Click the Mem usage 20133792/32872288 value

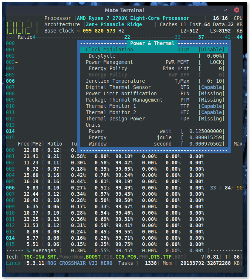pos(206,263)
